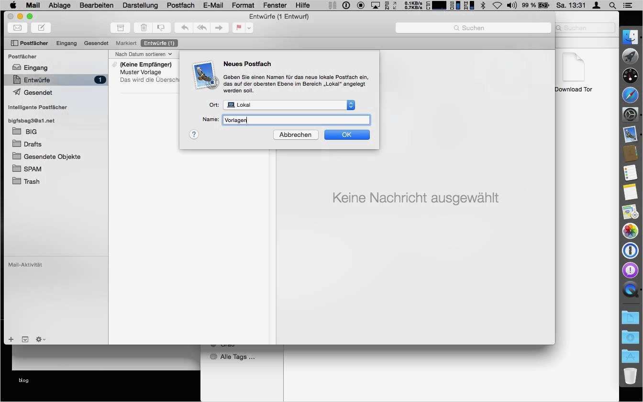Viewport: 643px width, 402px height.
Task: Click the Name text field
Action: pyautogui.click(x=296, y=120)
